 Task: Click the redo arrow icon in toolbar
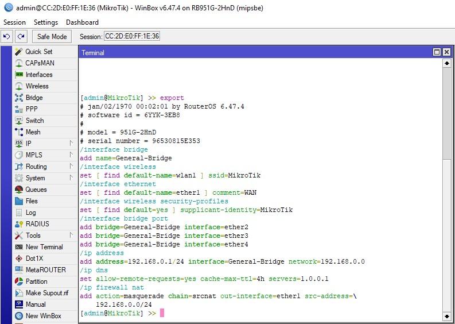tap(21, 36)
